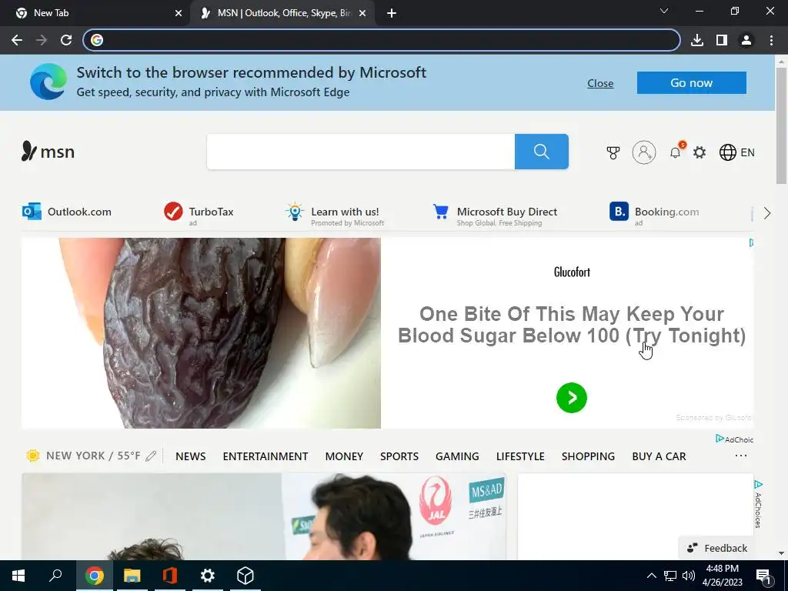Click the blue magnifier search button
Viewport: 788px width, 591px height.
coord(541,152)
